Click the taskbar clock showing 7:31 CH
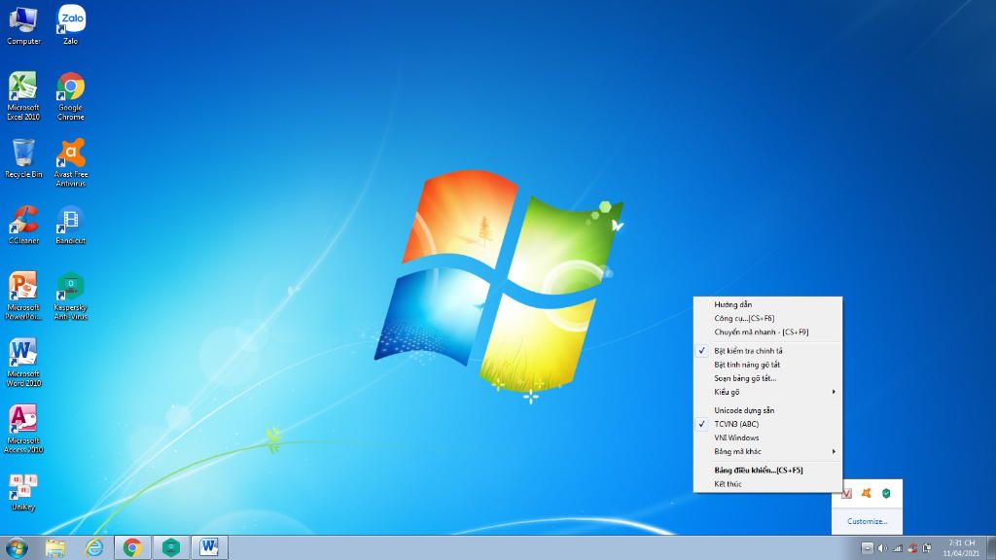996x560 pixels. 961,548
